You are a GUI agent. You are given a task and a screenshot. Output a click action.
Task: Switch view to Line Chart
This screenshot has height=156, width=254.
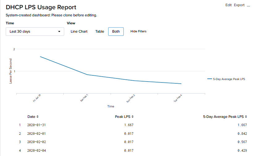click(79, 31)
